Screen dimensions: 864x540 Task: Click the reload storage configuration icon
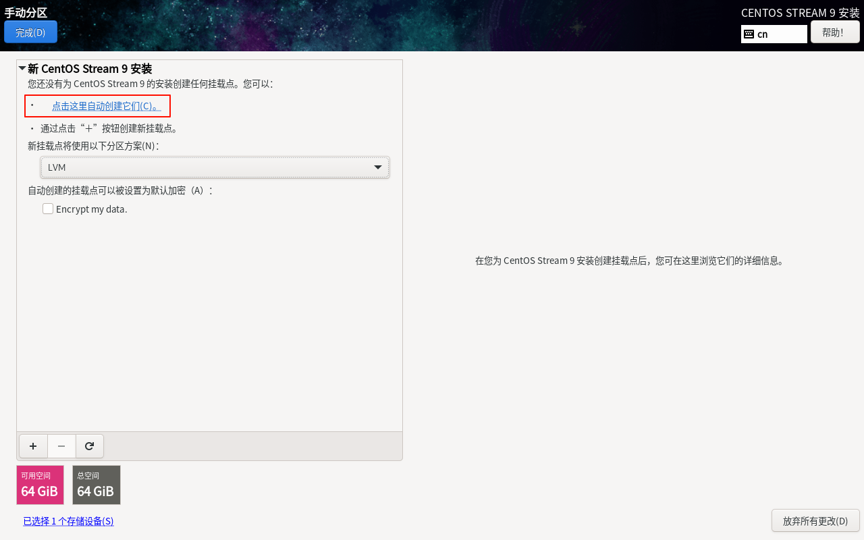[90, 446]
